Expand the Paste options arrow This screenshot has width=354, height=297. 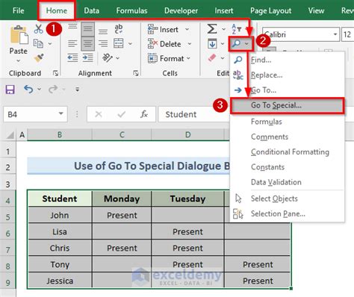[19, 61]
